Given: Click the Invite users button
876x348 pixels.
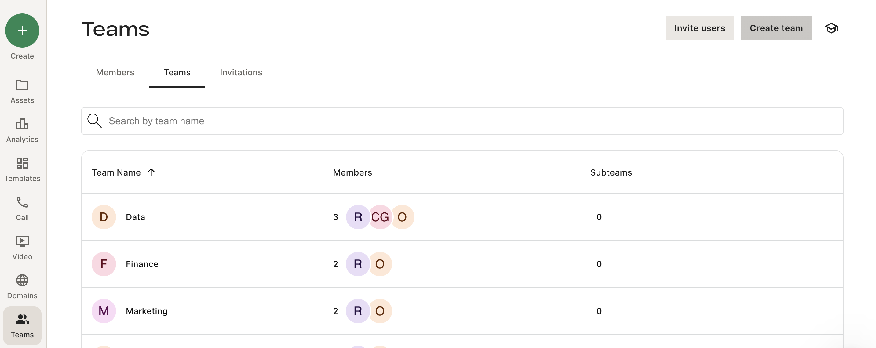Looking at the screenshot, I should (699, 28).
